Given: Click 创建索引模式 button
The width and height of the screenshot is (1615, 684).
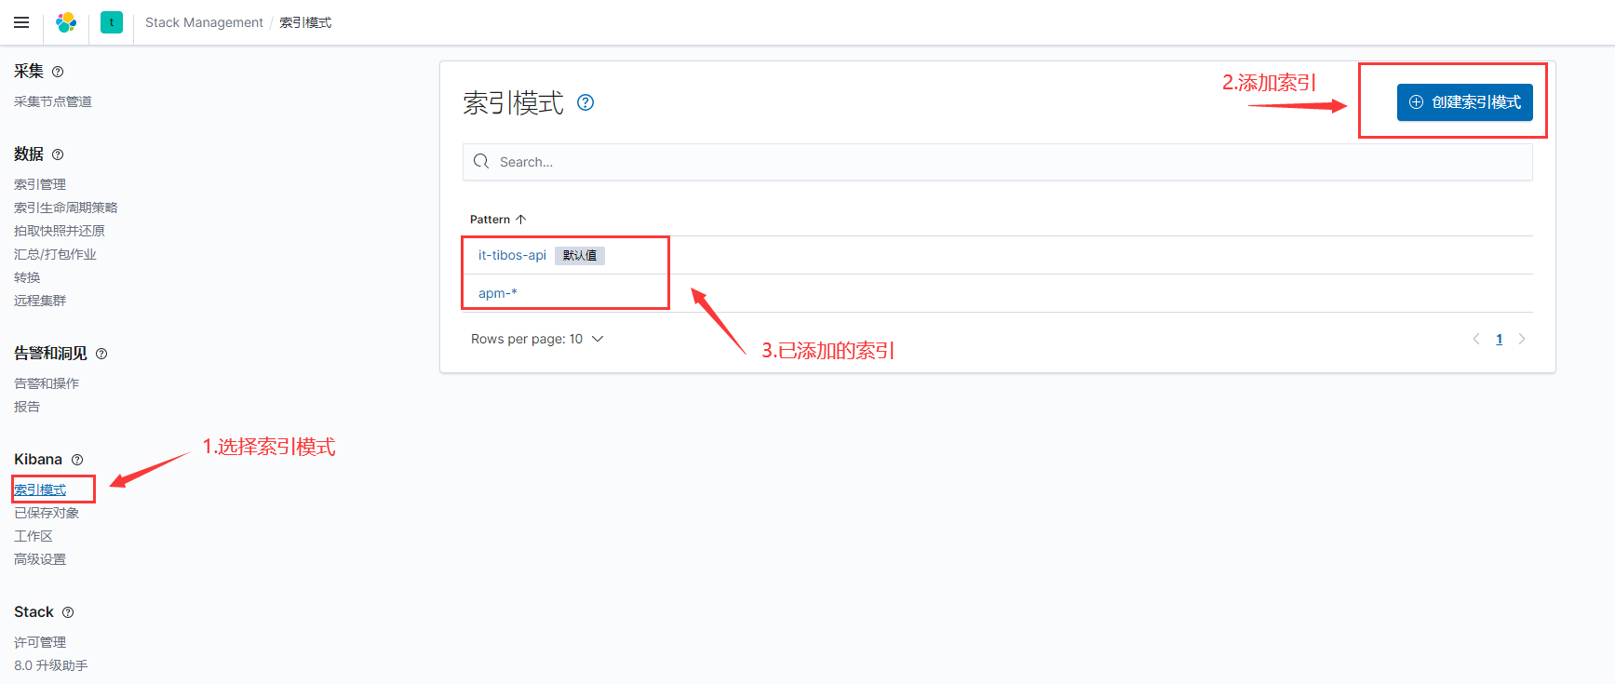Looking at the screenshot, I should 1465,102.
